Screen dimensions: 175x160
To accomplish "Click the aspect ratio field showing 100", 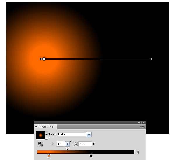I will [85, 144].
